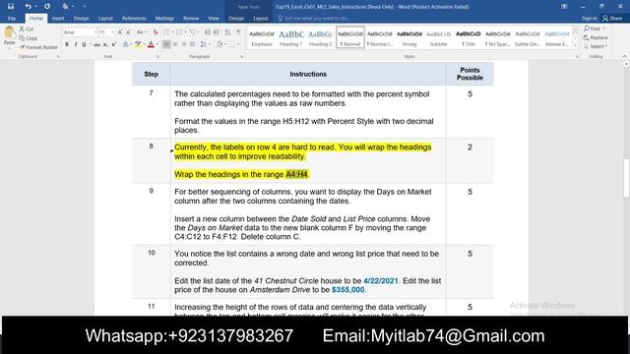630x354 pixels.
Task: Click the Line and Paragraph Spacing icon
Action: 204,44
